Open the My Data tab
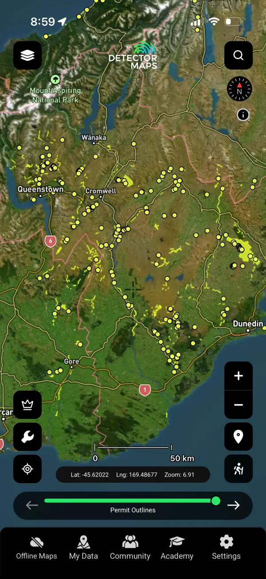The image size is (266, 579). click(x=83, y=547)
